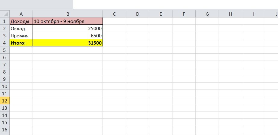278x135 pixels.
Task: Click the Select All corner triangle
Action: pos(5,14)
